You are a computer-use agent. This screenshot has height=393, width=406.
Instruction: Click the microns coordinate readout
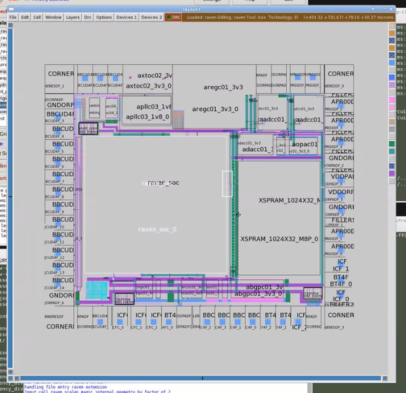pyautogui.click(x=348, y=18)
